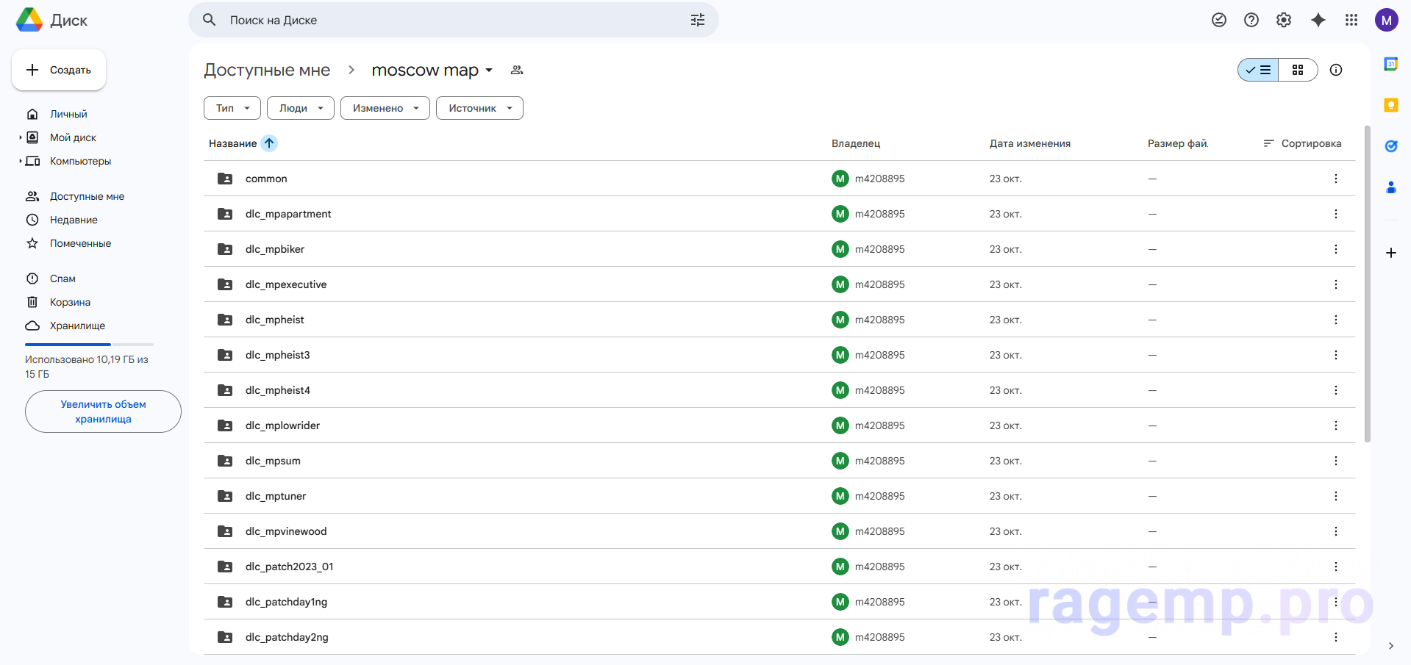This screenshot has height=665, width=1411.
Task: Open Google Keep side panel icon
Action: tap(1390, 105)
